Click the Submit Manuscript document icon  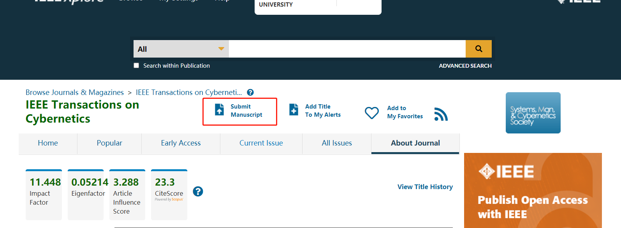pyautogui.click(x=220, y=110)
